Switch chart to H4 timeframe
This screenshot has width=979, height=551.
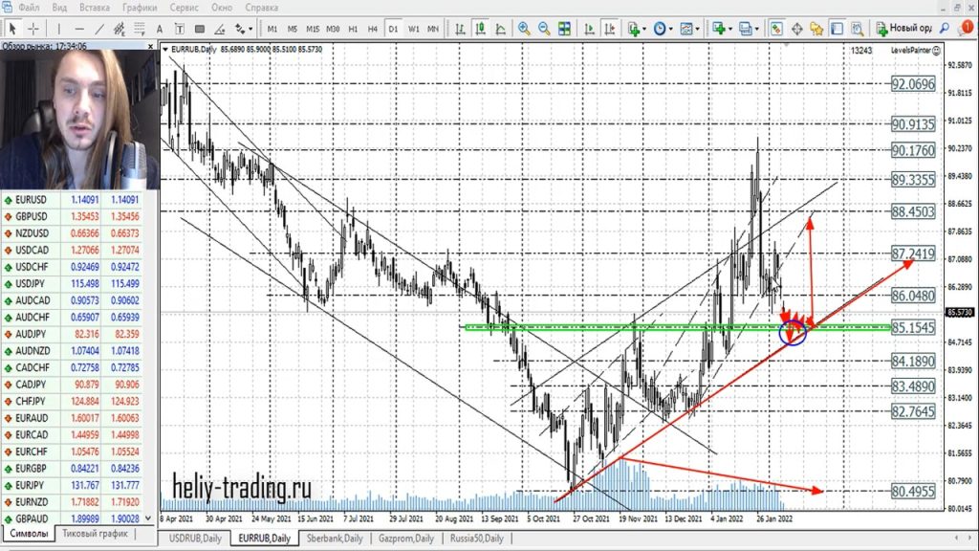[x=373, y=29]
